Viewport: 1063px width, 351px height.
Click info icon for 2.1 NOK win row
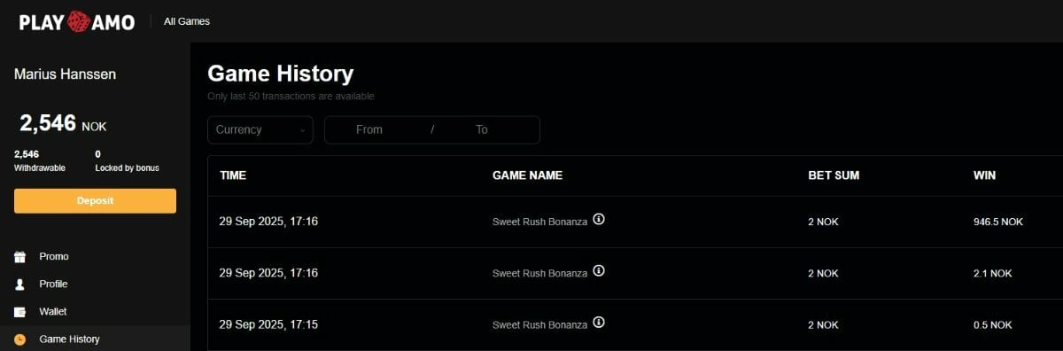point(599,271)
